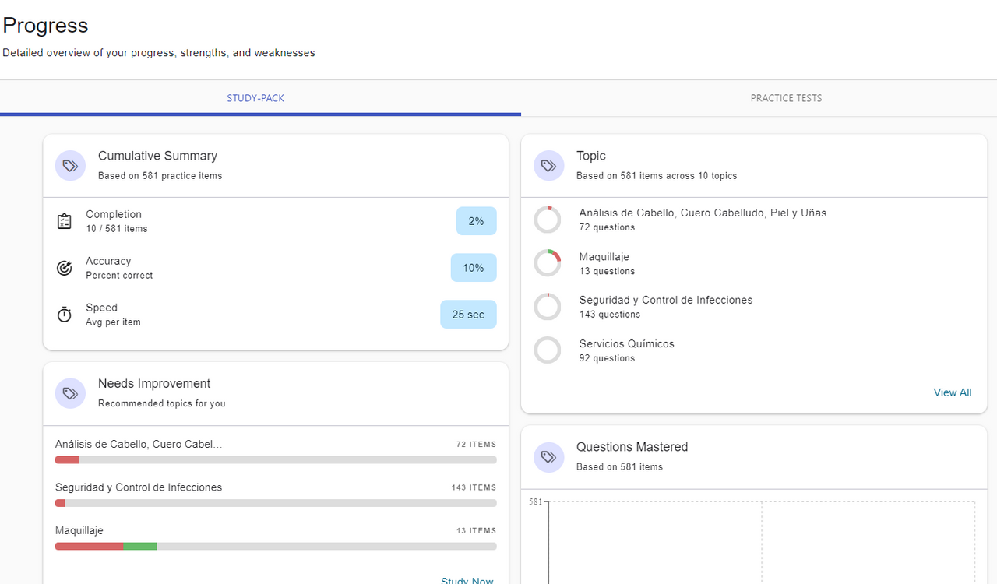Click the 2% completion badge
Image resolution: width=997 pixels, height=584 pixels.
coord(476,221)
